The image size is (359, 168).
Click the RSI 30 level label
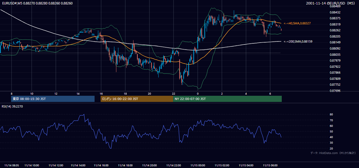[x=331, y=143]
